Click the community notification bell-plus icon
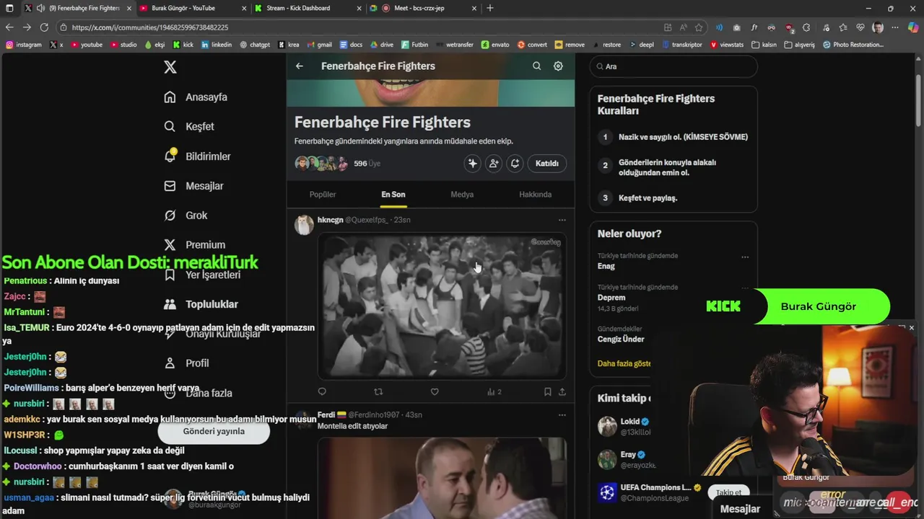The width and height of the screenshot is (924, 519). point(515,164)
